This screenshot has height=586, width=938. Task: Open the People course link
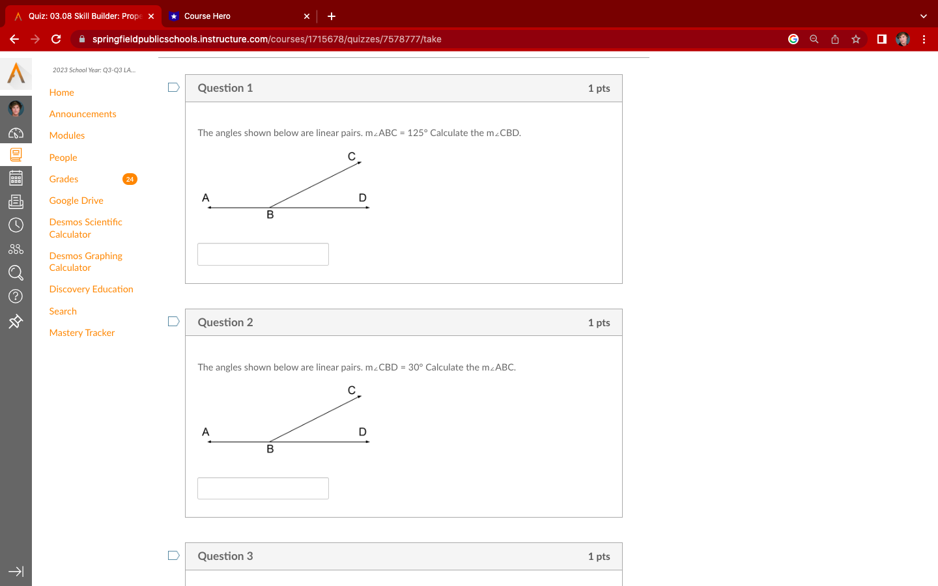63,158
